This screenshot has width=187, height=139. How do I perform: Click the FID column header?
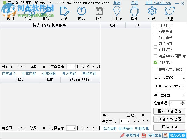tap(138, 25)
